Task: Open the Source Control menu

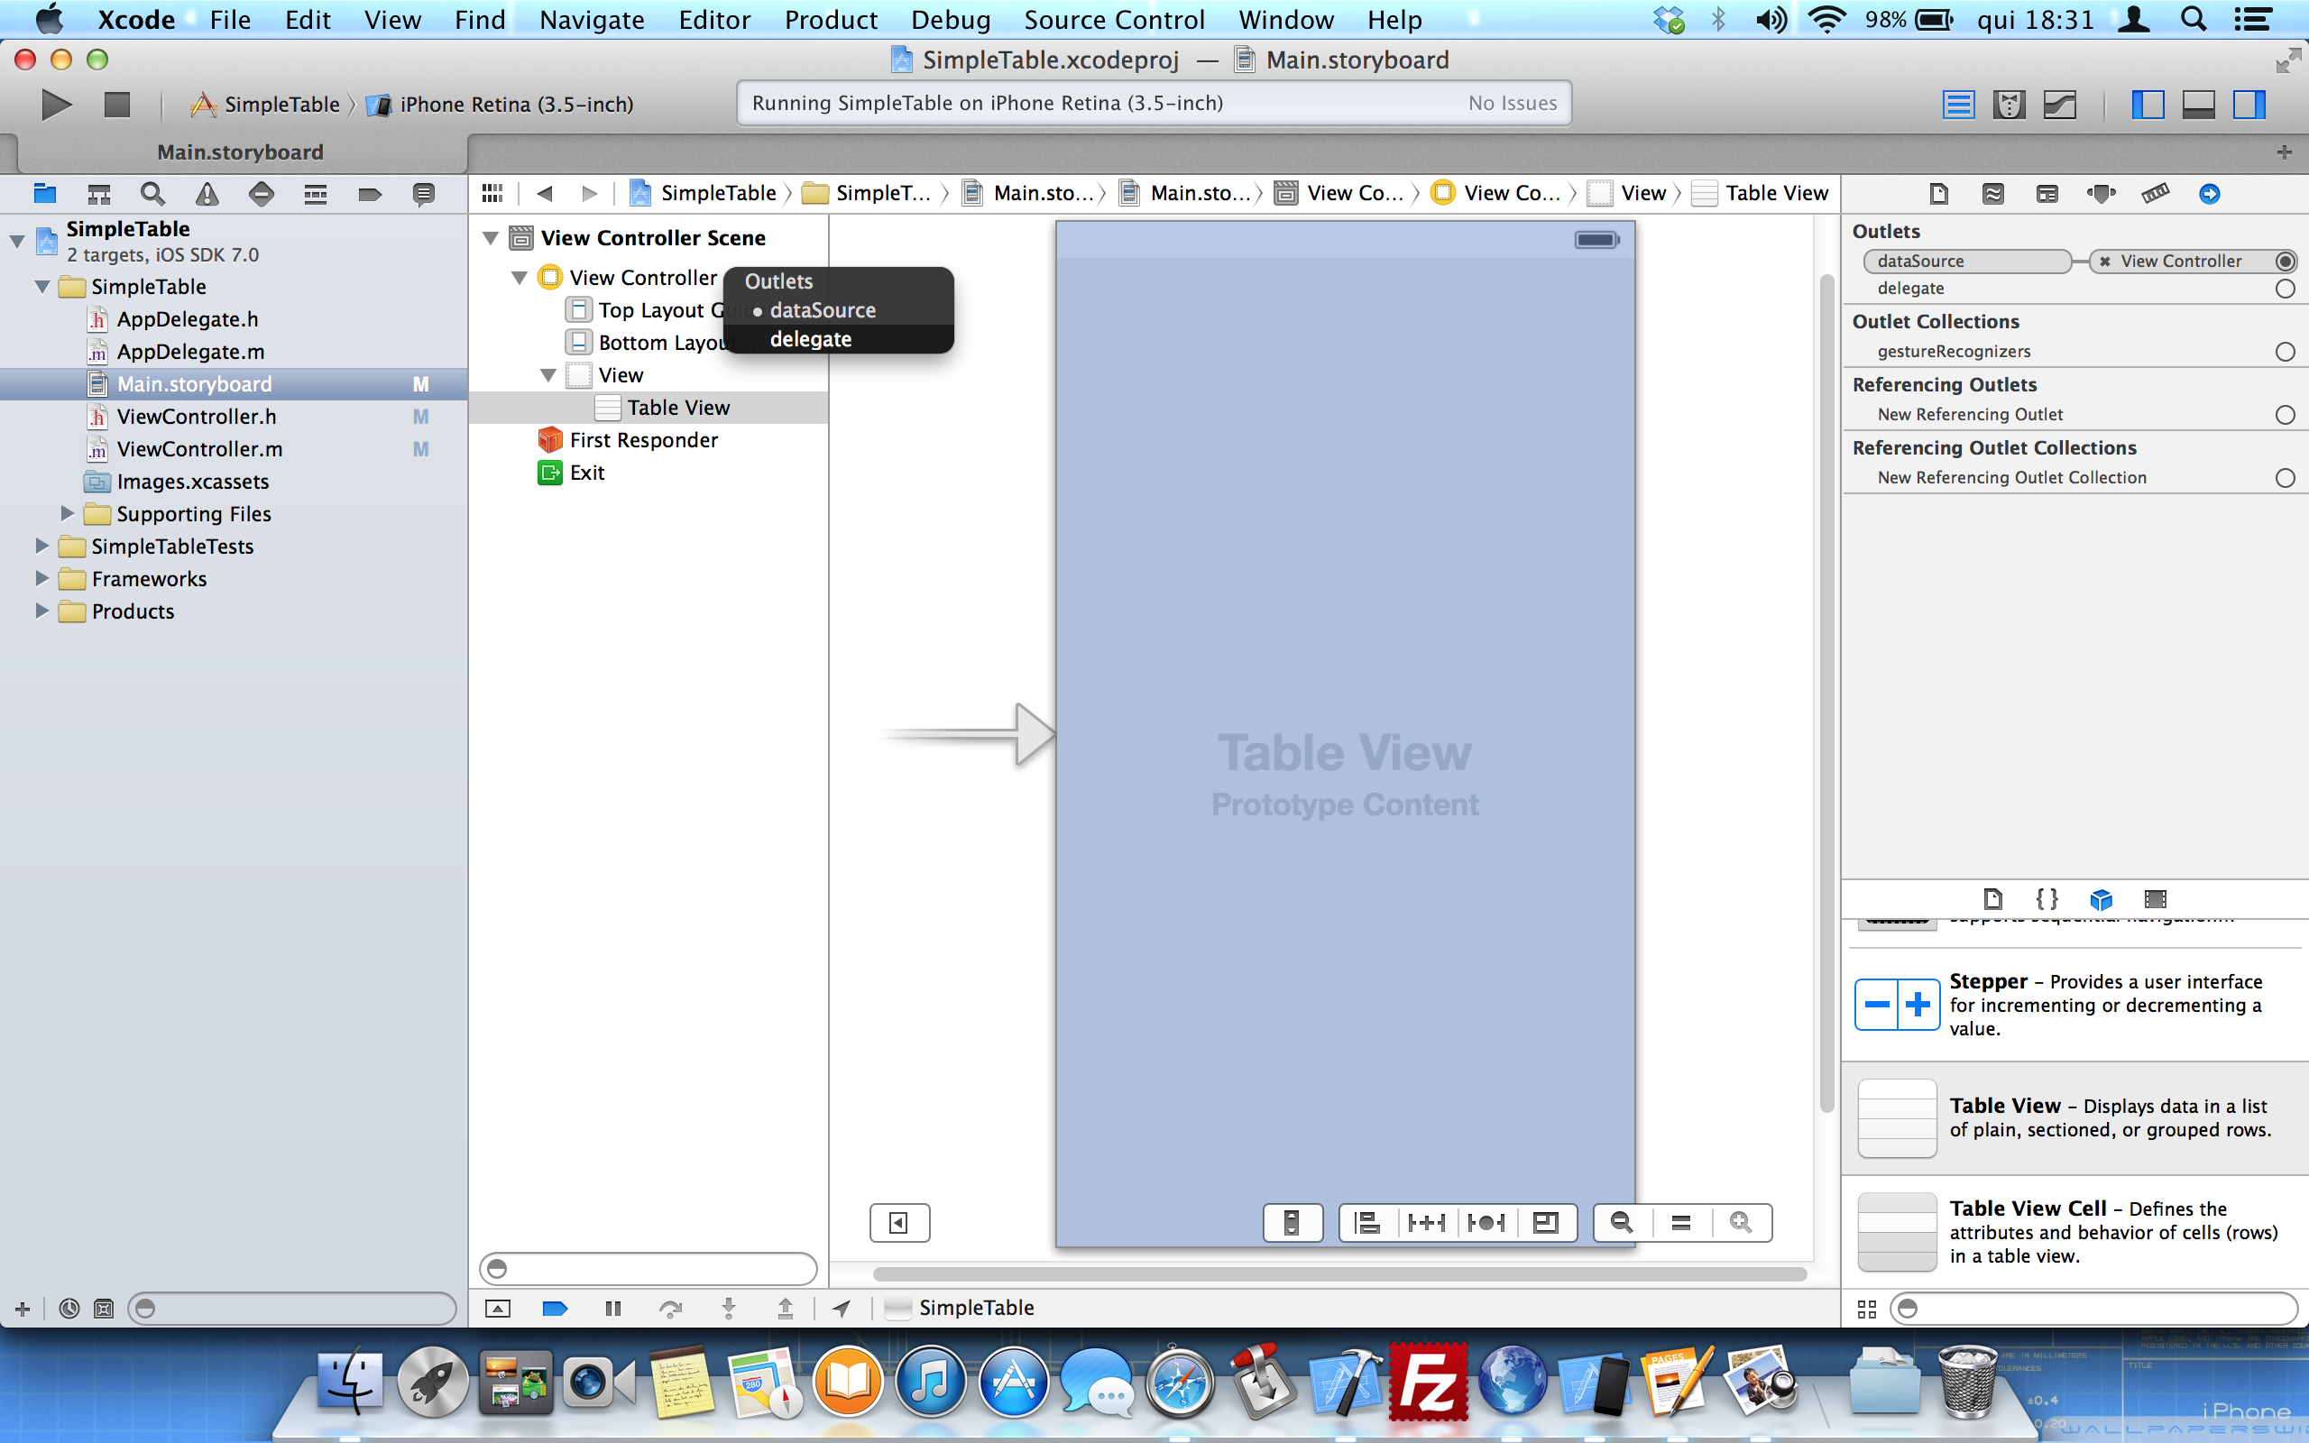Action: point(1114,19)
